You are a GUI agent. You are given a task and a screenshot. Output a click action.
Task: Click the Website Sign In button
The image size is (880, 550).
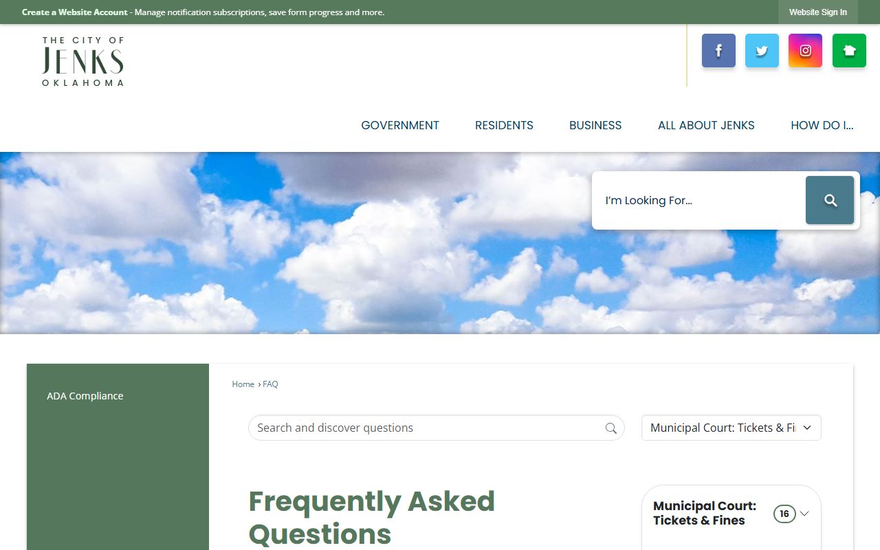click(817, 12)
